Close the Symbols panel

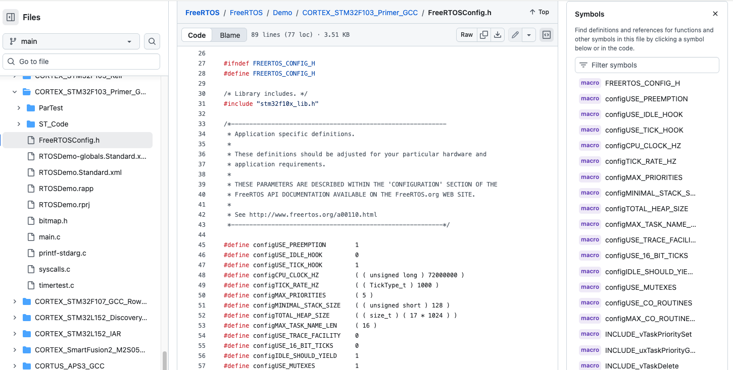pos(715,14)
